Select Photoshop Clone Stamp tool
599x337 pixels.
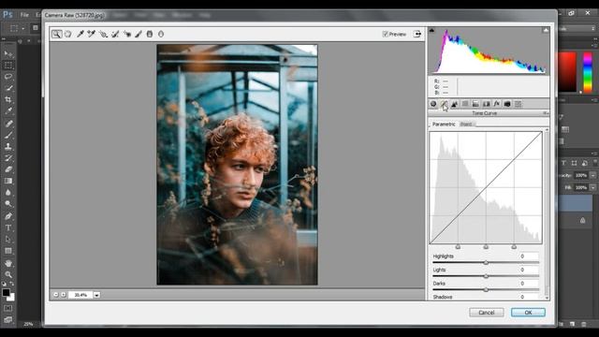(8, 146)
